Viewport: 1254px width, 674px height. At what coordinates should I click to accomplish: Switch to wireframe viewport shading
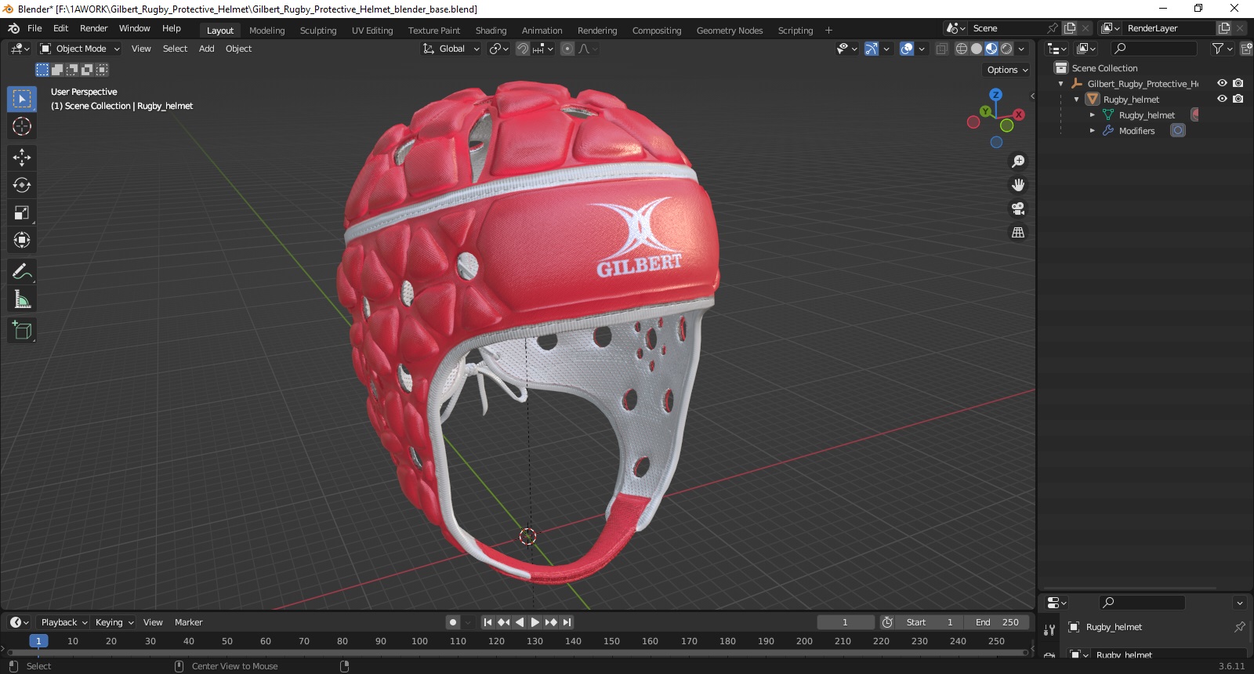[962, 49]
